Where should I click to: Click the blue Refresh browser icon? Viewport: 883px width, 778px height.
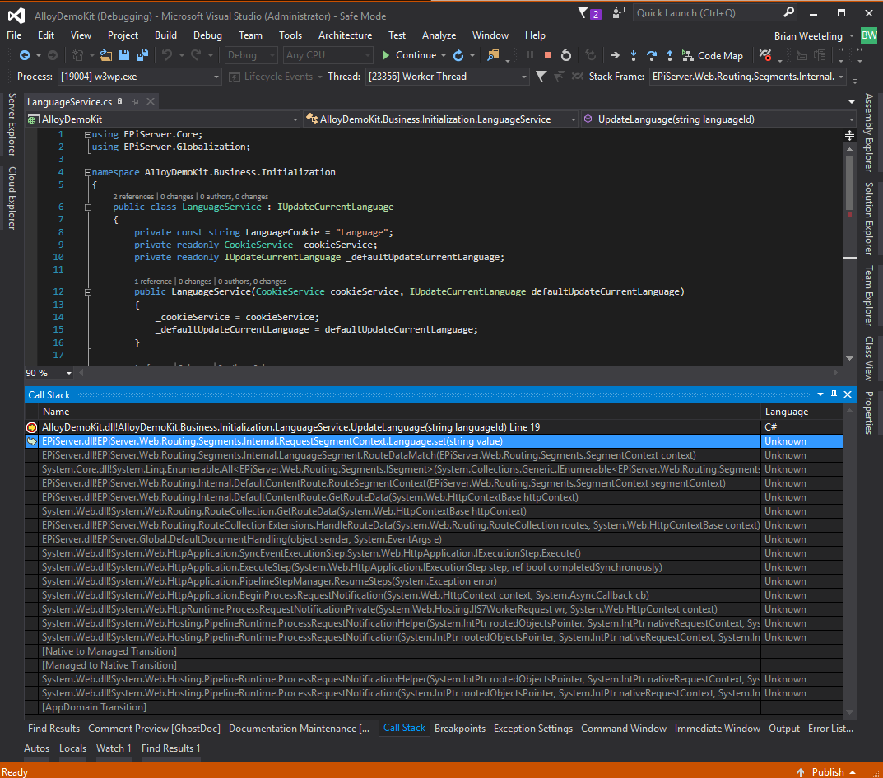tap(458, 55)
